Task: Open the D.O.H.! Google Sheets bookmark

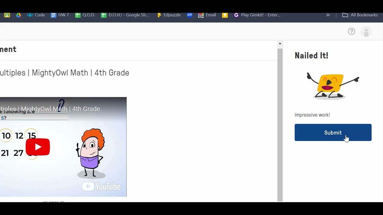Action: pos(125,15)
